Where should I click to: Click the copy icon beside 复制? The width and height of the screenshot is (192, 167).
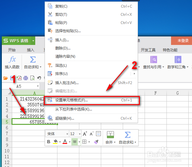[x=50, y=6]
